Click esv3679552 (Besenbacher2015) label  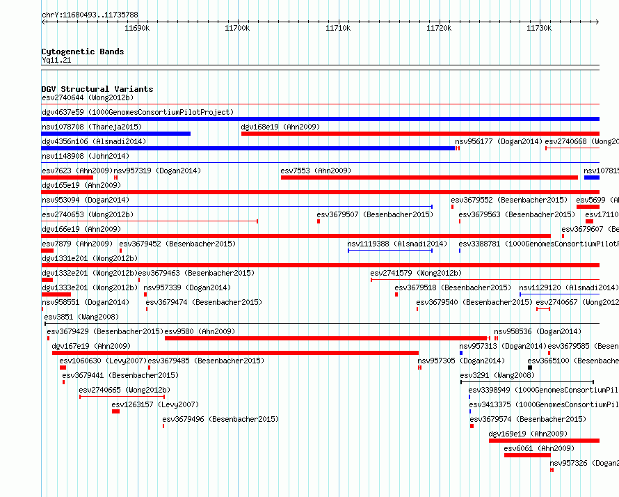click(x=509, y=200)
